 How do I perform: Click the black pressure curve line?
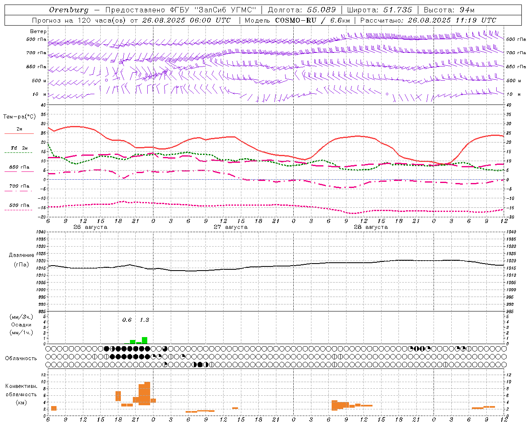(276, 266)
